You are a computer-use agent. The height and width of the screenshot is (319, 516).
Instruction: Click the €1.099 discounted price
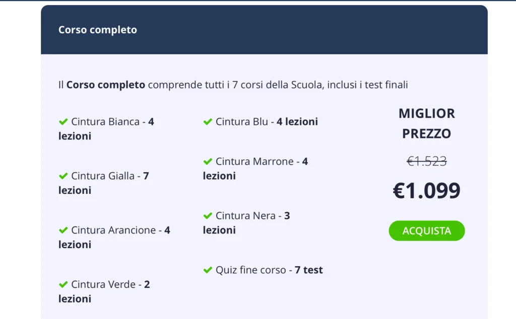click(x=426, y=190)
